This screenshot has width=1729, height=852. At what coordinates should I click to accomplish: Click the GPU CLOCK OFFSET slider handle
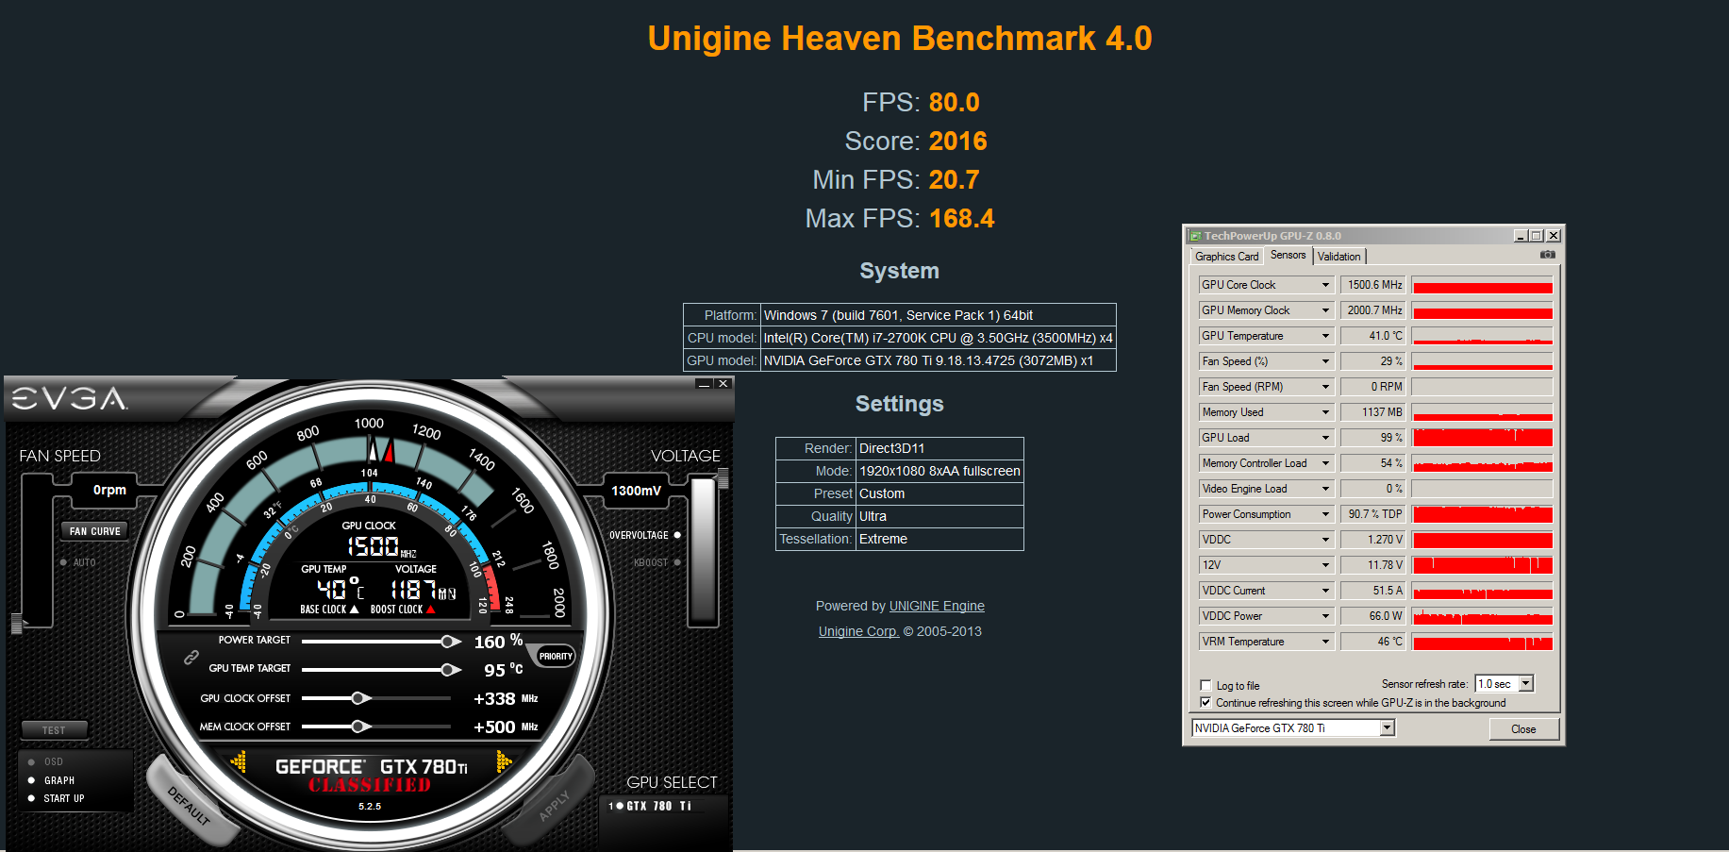tap(360, 698)
